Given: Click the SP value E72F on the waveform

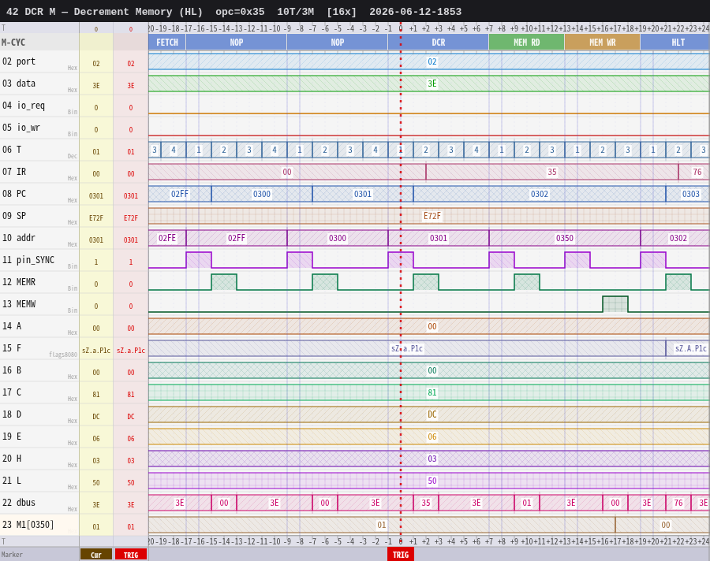Looking at the screenshot, I should coord(432,216).
